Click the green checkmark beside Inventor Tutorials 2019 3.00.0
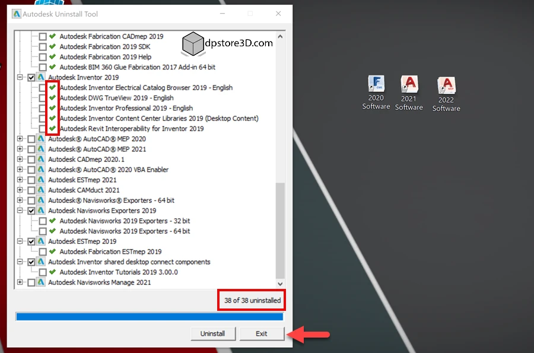Viewport: 534px width, 353px height. 52,272
